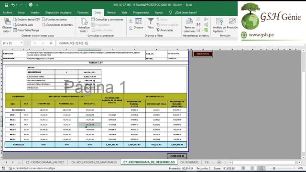The width and height of the screenshot is (306, 172).
Task: Click Desde la web import button
Action: coord(23,25)
